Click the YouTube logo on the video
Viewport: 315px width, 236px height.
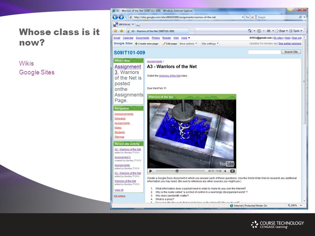pyautogui.click(x=227, y=164)
